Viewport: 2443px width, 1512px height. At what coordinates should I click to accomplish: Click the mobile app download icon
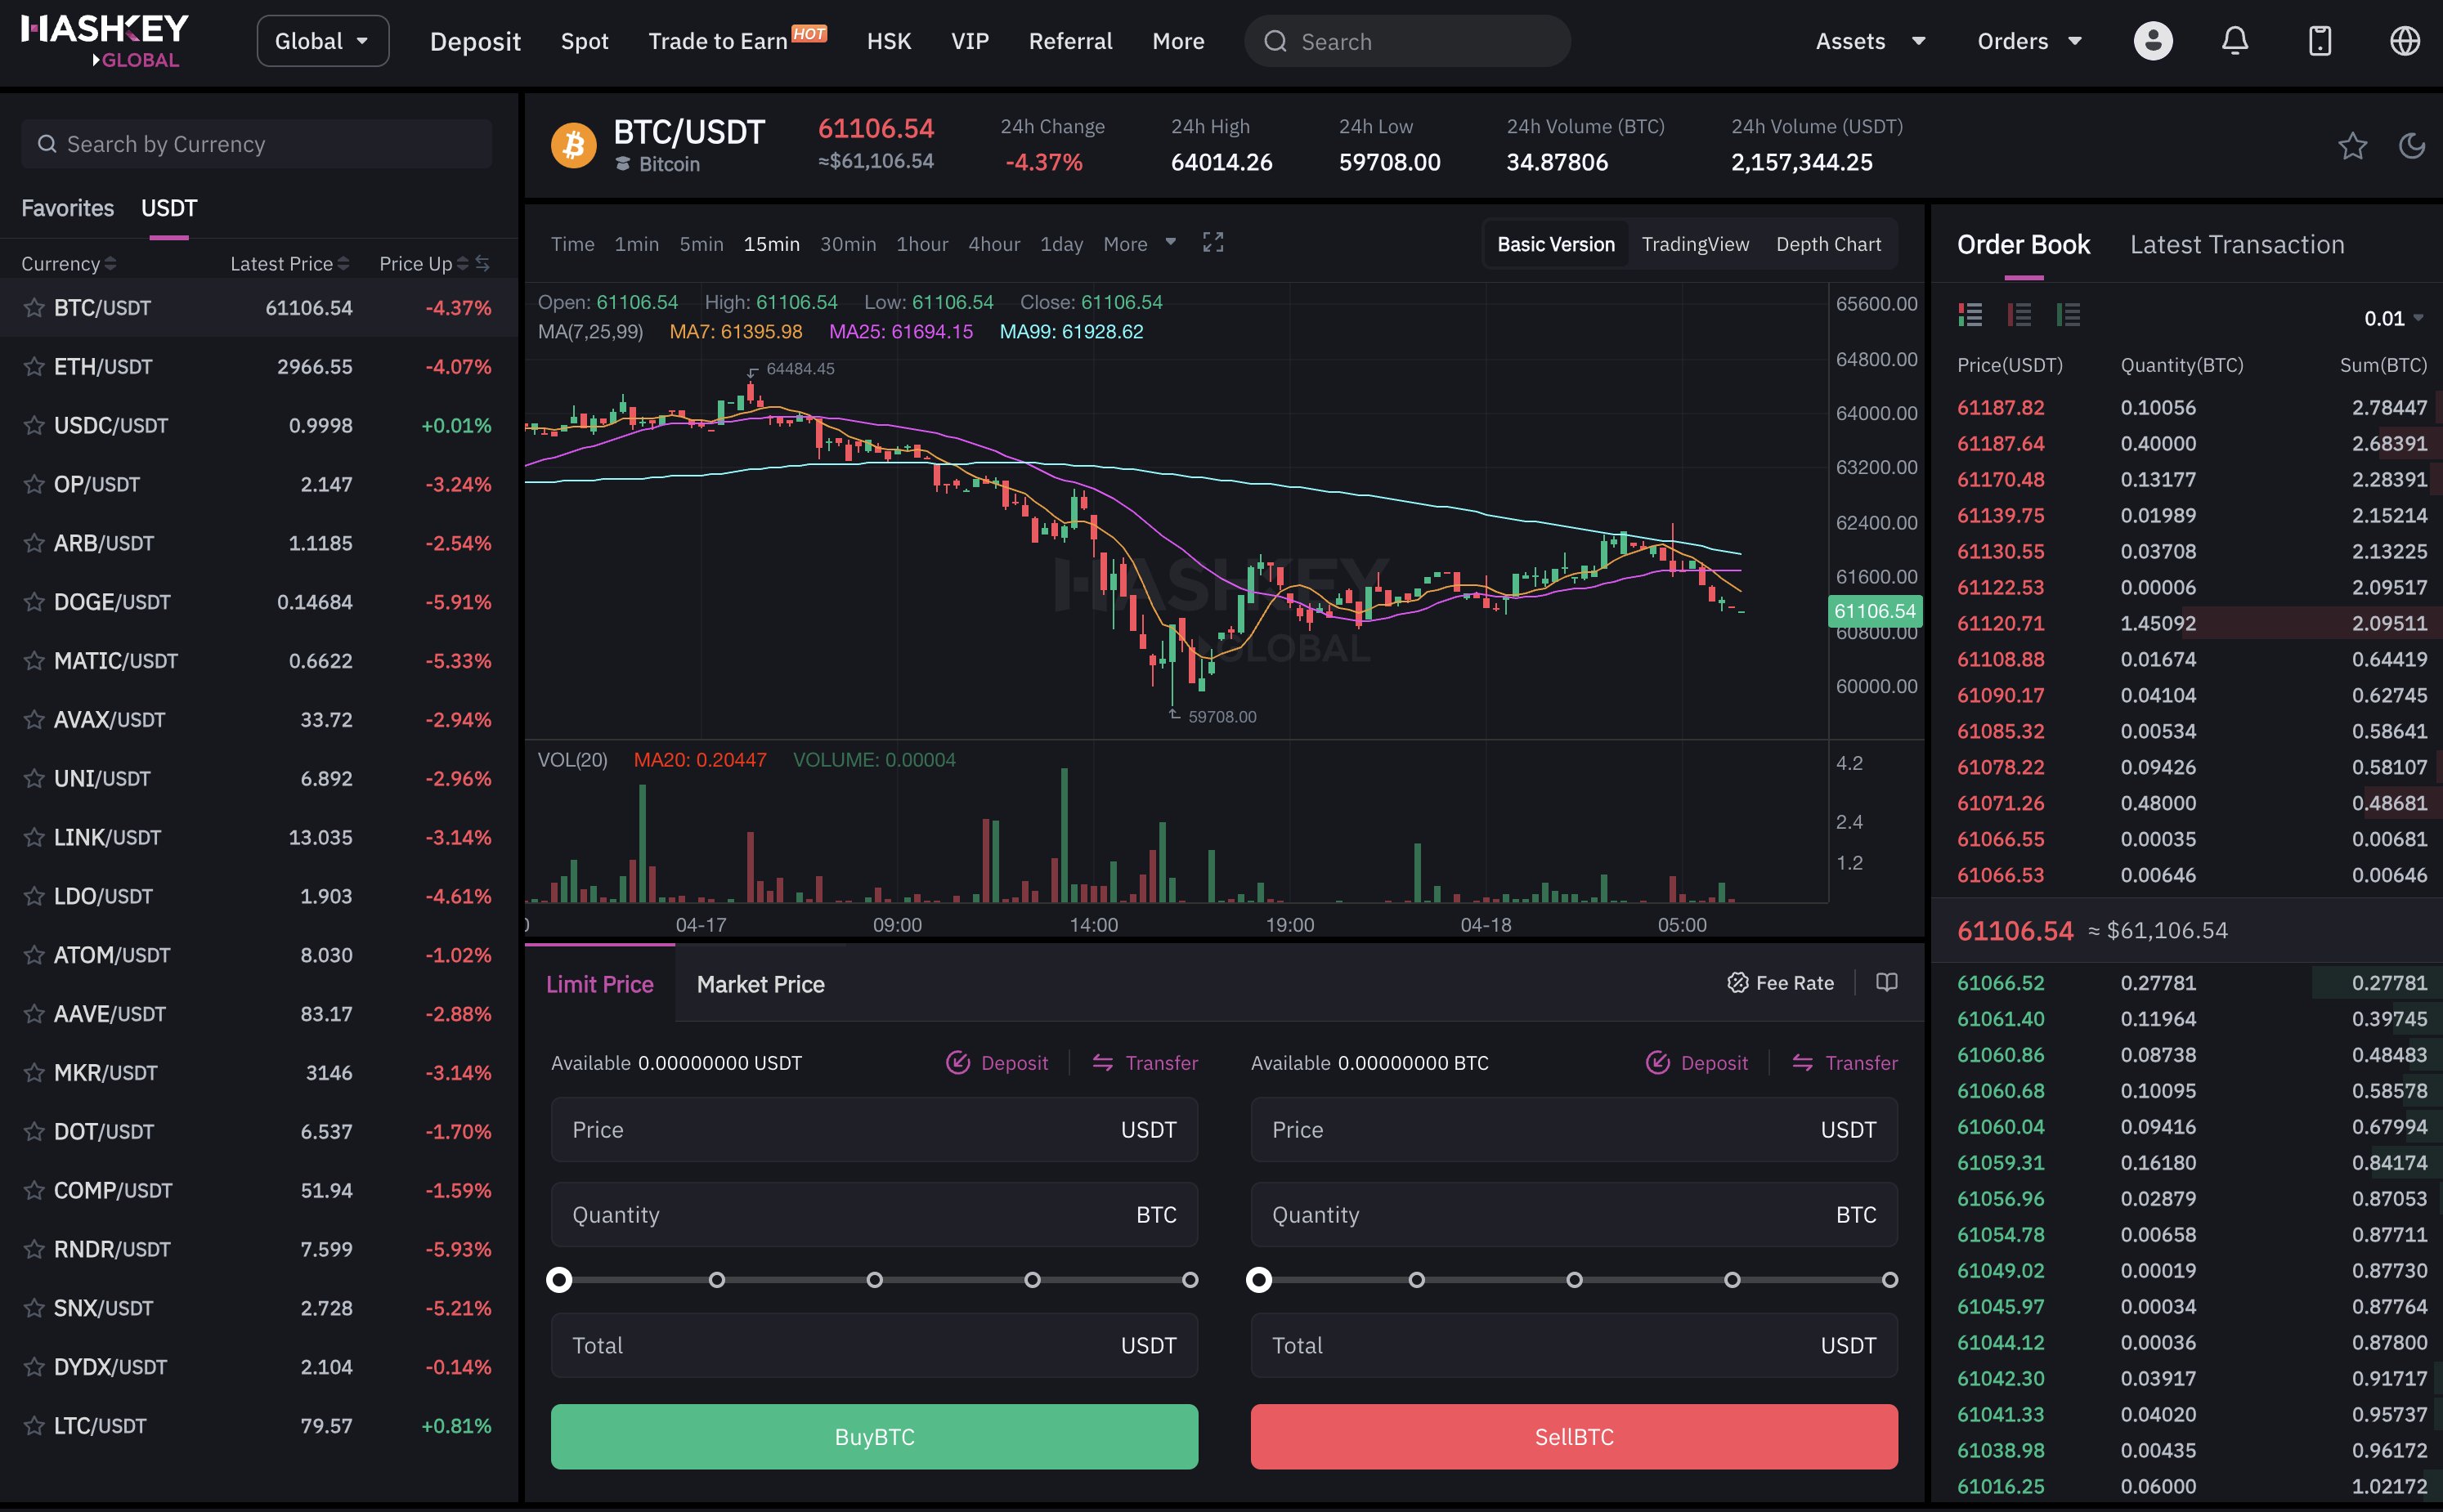pos(2320,41)
